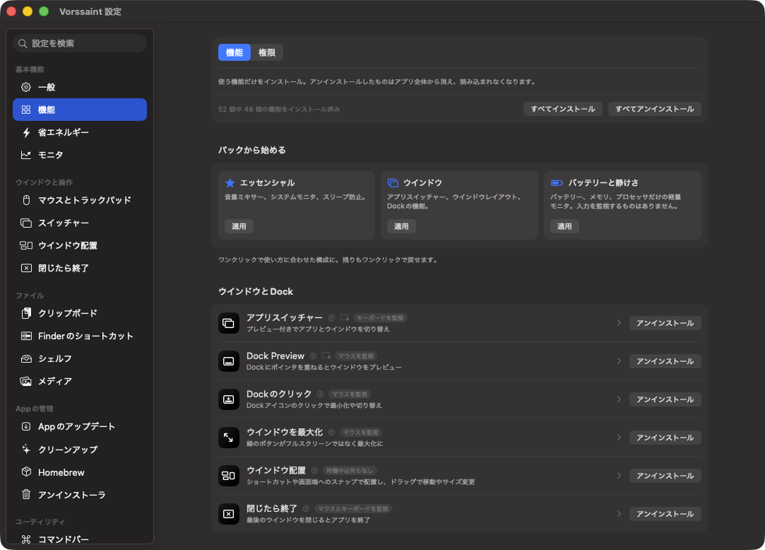Uninstall the アプリスイッチャー feature
The width and height of the screenshot is (765, 550).
[x=665, y=323]
